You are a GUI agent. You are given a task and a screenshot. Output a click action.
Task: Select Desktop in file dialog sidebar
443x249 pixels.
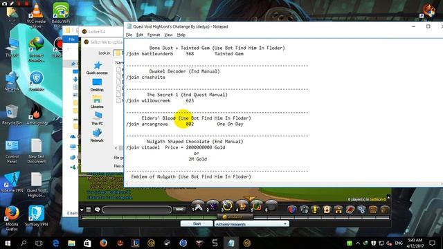coord(97,85)
